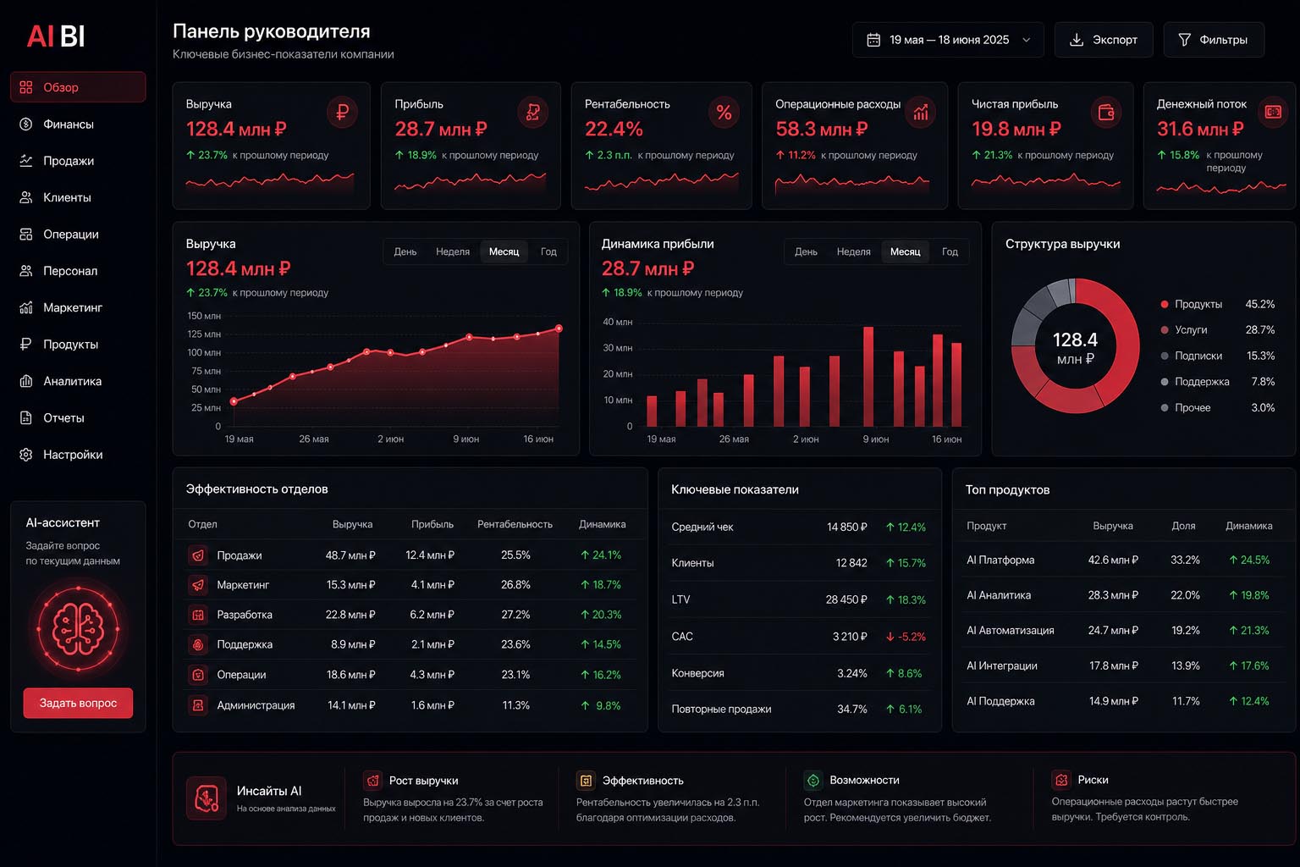This screenshot has width=1300, height=867.
Task: Click the Маркетинг department row icon
Action: click(x=198, y=585)
